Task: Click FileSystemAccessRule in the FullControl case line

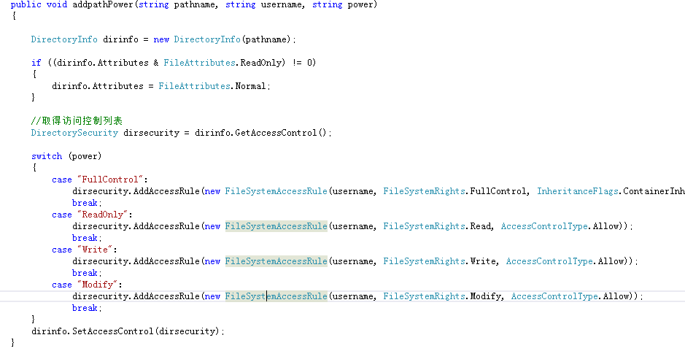Action: [x=276, y=191]
